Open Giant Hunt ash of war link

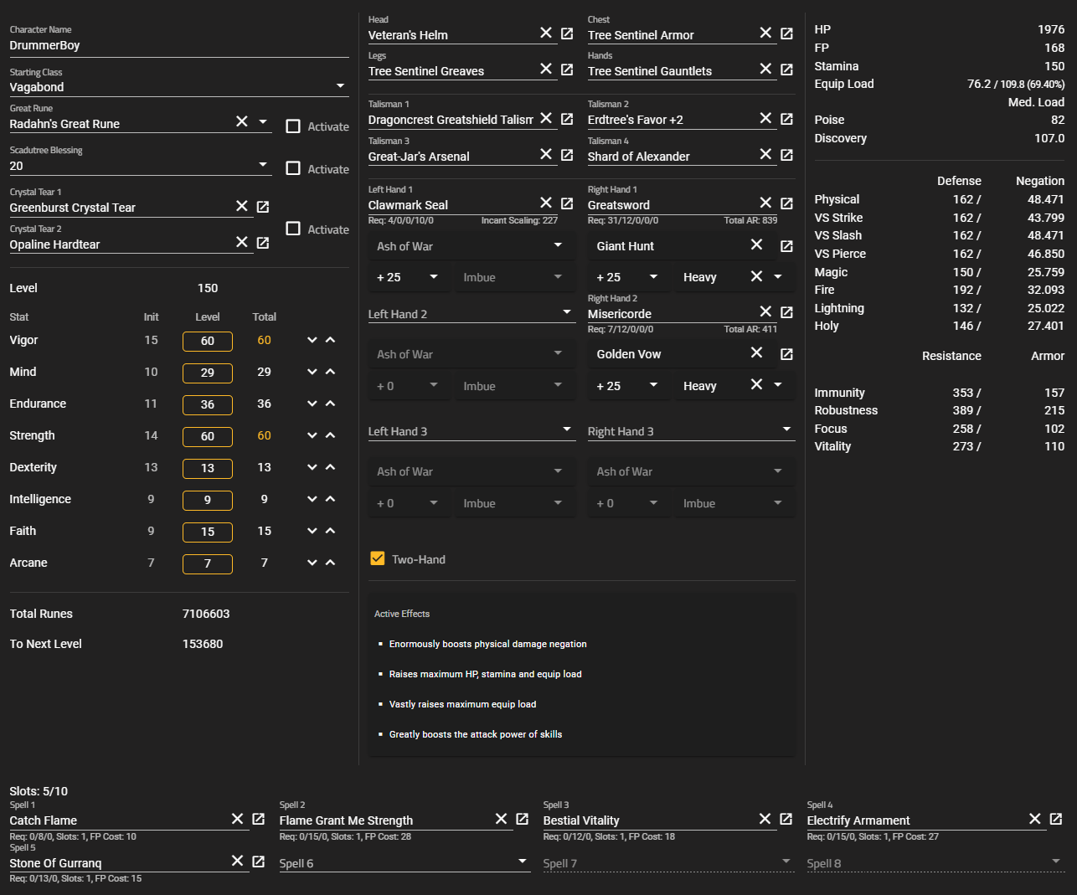[786, 246]
